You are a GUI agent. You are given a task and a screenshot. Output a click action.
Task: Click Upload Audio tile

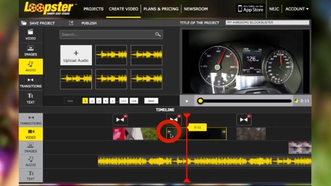tap(76, 55)
